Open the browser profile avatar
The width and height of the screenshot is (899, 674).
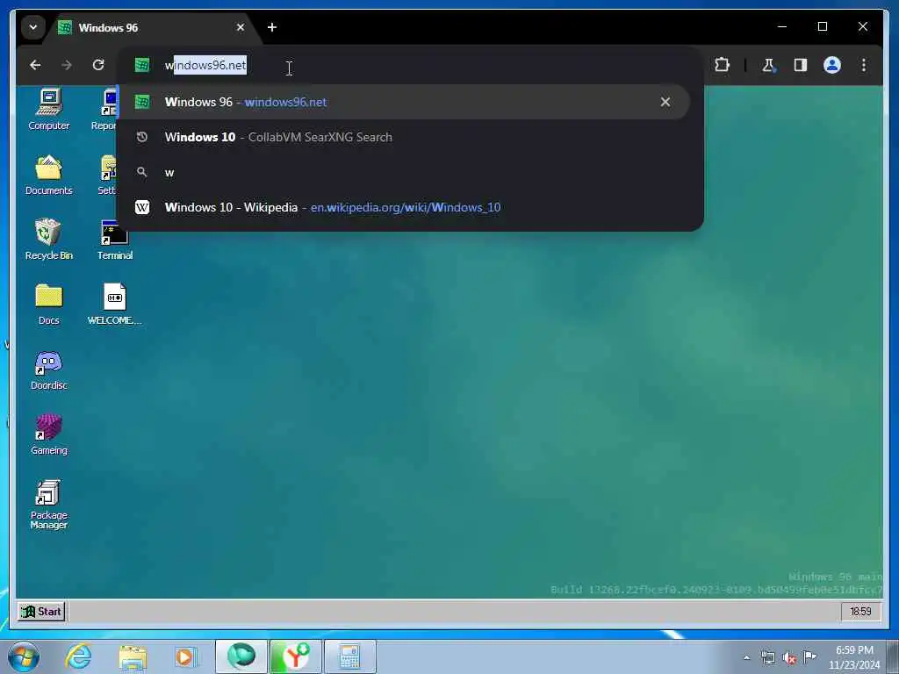pos(832,65)
